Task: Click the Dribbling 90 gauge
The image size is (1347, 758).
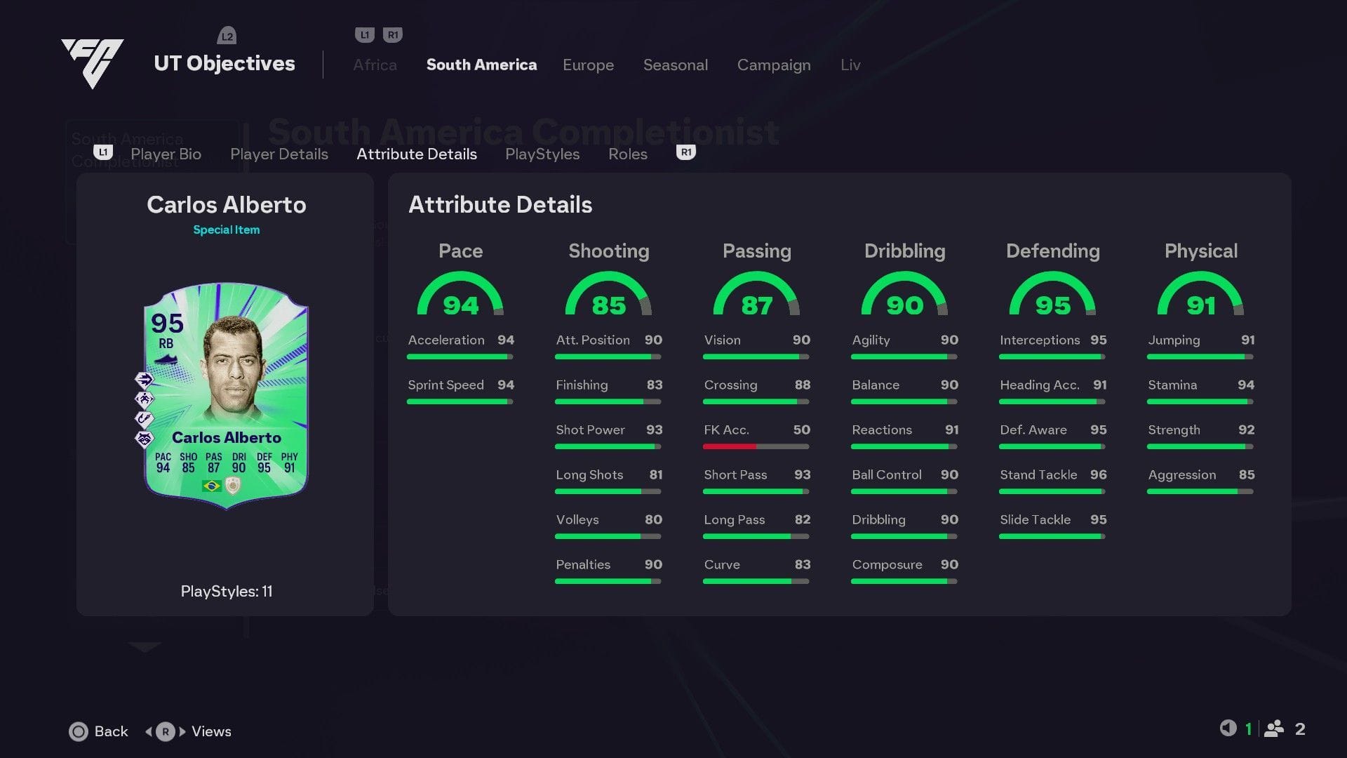Action: 904,294
